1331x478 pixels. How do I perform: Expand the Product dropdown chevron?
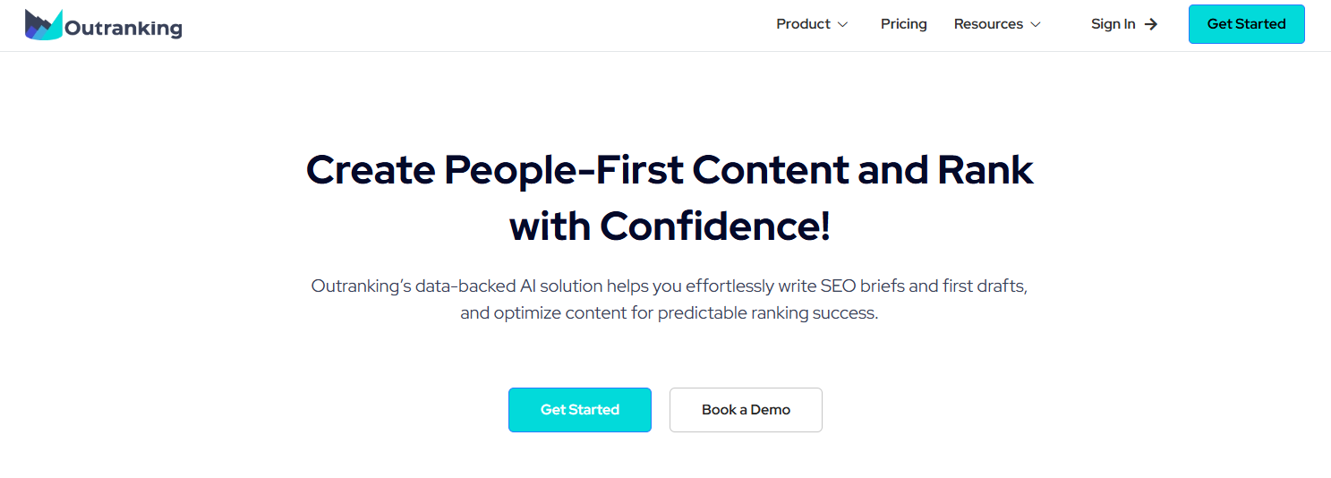842,25
